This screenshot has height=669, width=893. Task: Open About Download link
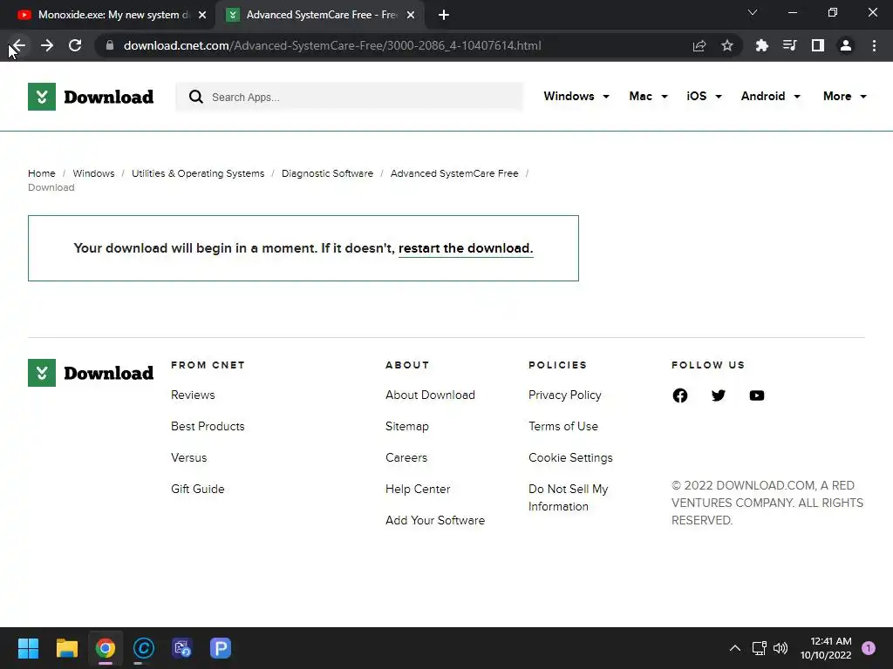(430, 395)
